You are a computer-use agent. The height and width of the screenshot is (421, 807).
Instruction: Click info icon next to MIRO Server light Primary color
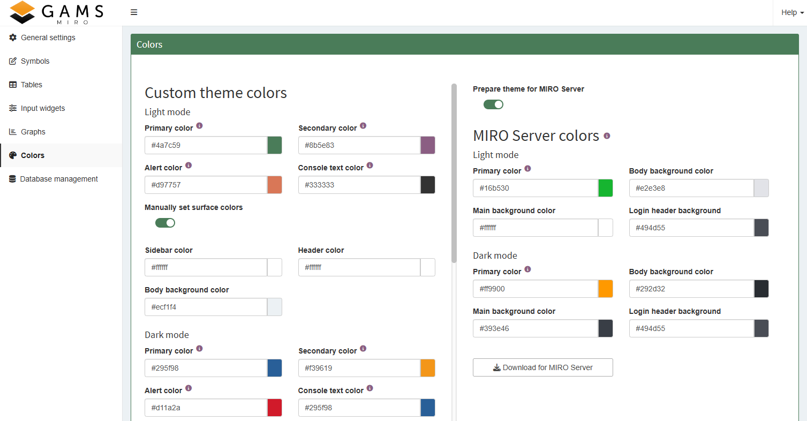pos(527,169)
